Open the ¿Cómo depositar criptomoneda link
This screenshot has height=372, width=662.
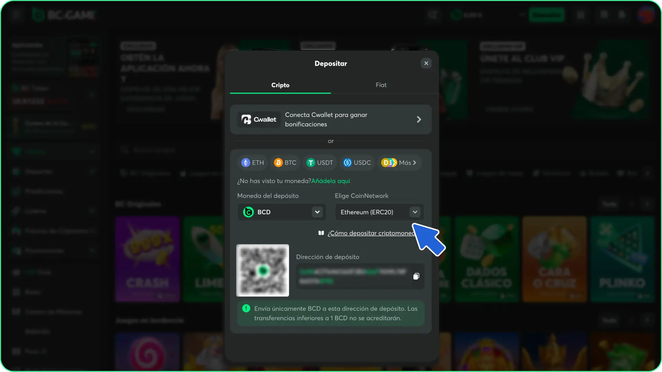click(372, 233)
